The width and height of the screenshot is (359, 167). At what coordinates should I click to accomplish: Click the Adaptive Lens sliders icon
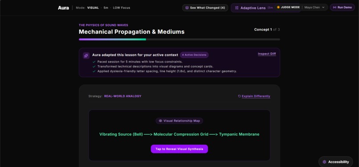237,8
